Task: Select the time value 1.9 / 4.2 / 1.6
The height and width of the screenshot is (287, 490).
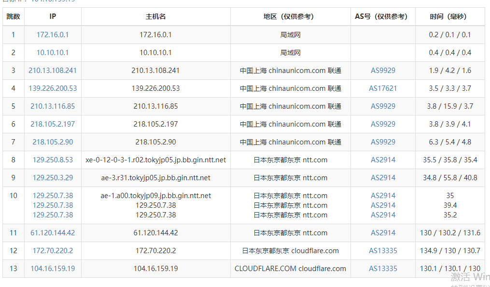Action: [x=450, y=71]
